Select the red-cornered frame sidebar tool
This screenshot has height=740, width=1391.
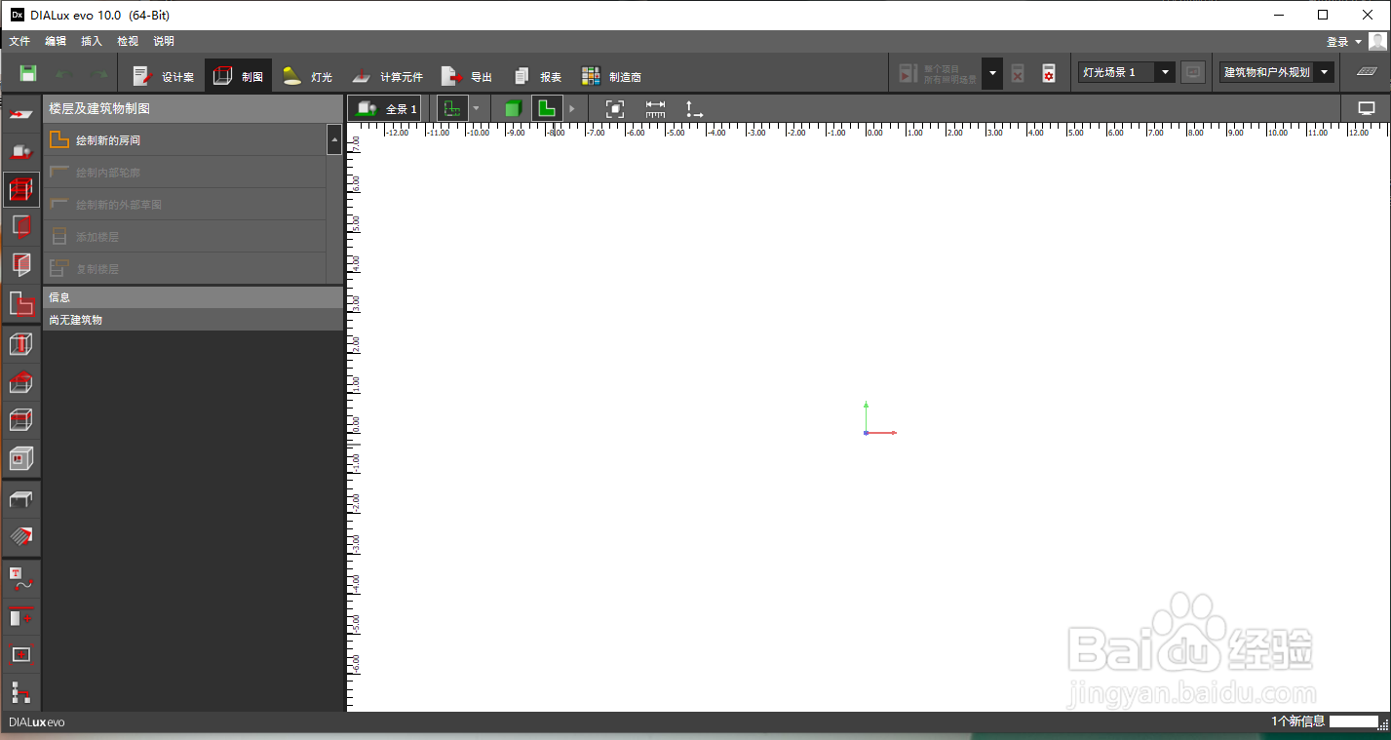tap(21, 654)
